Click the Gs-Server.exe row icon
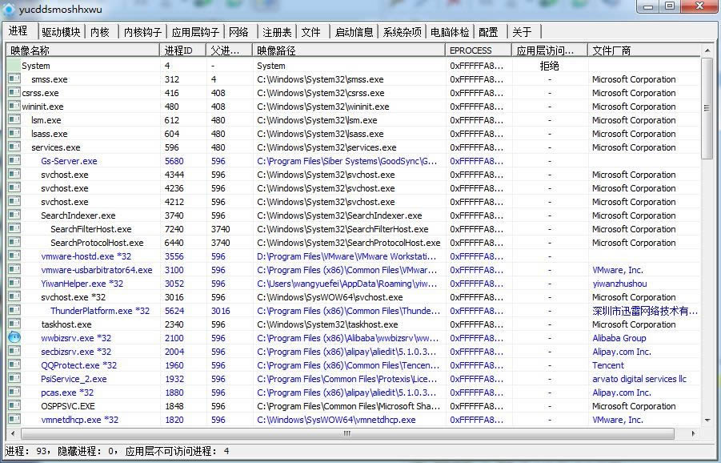The width and height of the screenshot is (721, 463). [14, 161]
